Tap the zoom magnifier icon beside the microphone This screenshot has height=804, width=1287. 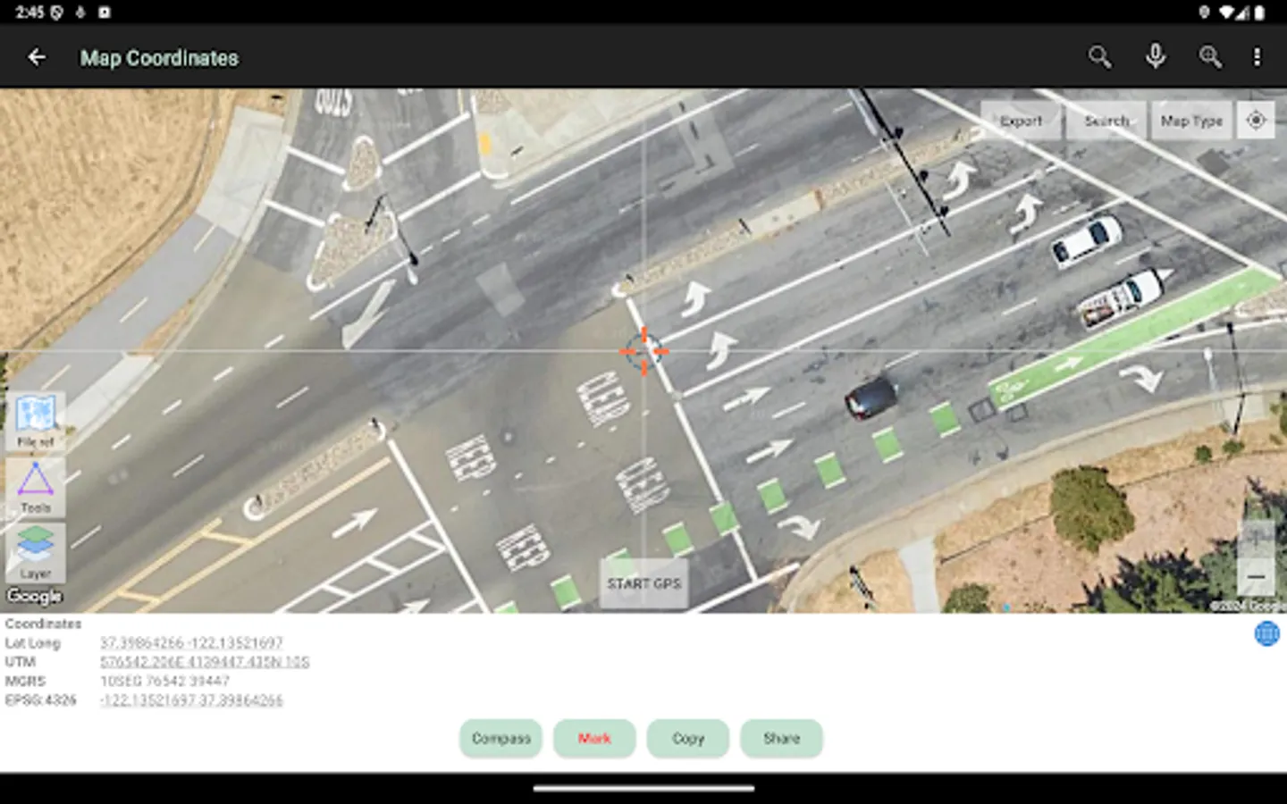pyautogui.click(x=1210, y=57)
